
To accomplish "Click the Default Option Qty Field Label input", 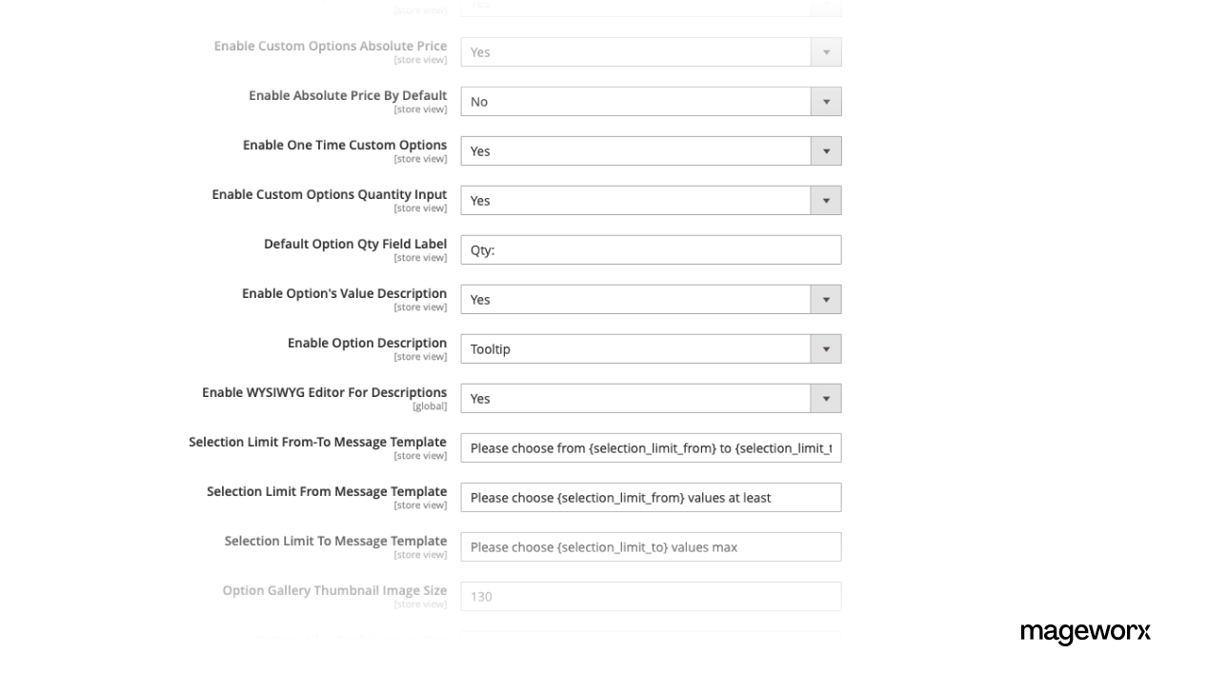I will (651, 249).
